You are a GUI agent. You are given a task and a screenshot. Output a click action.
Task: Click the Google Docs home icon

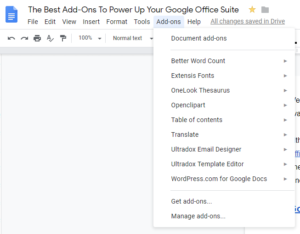11,15
